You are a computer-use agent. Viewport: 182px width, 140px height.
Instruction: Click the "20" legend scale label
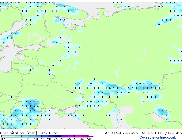pyautogui.click(x=49, y=139)
